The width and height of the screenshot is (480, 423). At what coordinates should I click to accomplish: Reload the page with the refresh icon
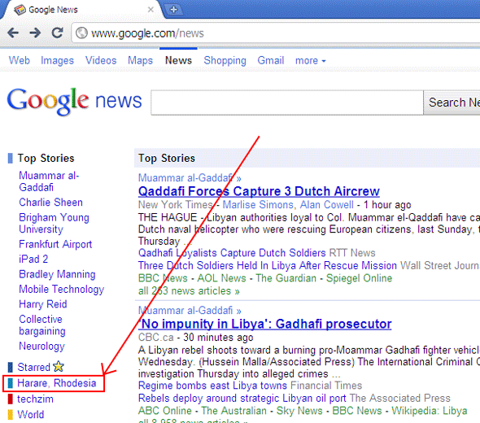(57, 33)
